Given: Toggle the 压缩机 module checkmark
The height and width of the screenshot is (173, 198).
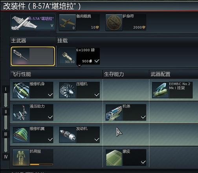Looking at the screenshot, I should [97, 95].
